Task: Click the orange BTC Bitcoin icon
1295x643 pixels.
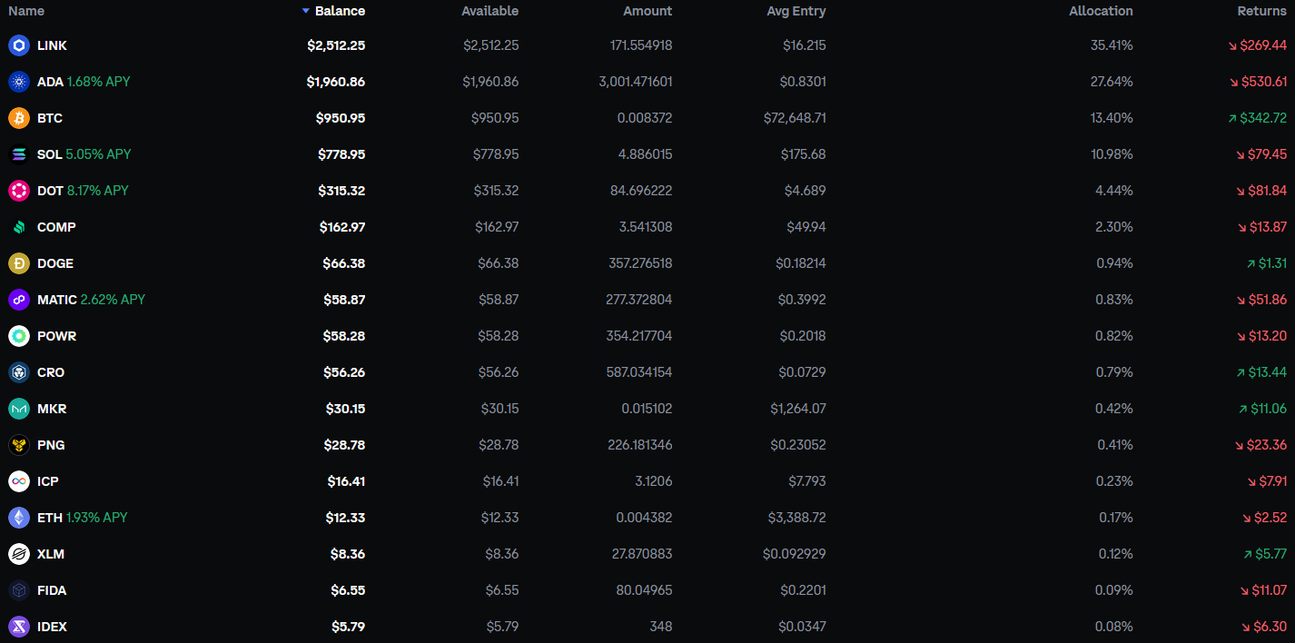Action: tap(19, 118)
